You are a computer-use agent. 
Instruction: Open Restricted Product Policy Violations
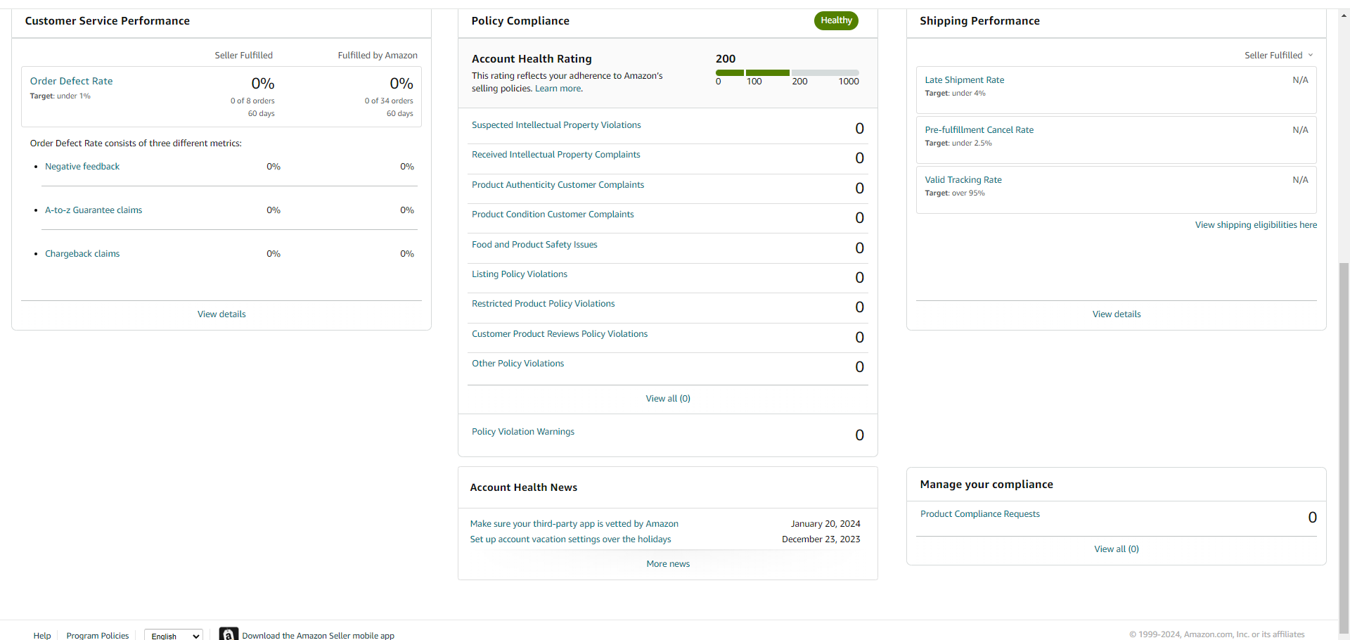(543, 304)
